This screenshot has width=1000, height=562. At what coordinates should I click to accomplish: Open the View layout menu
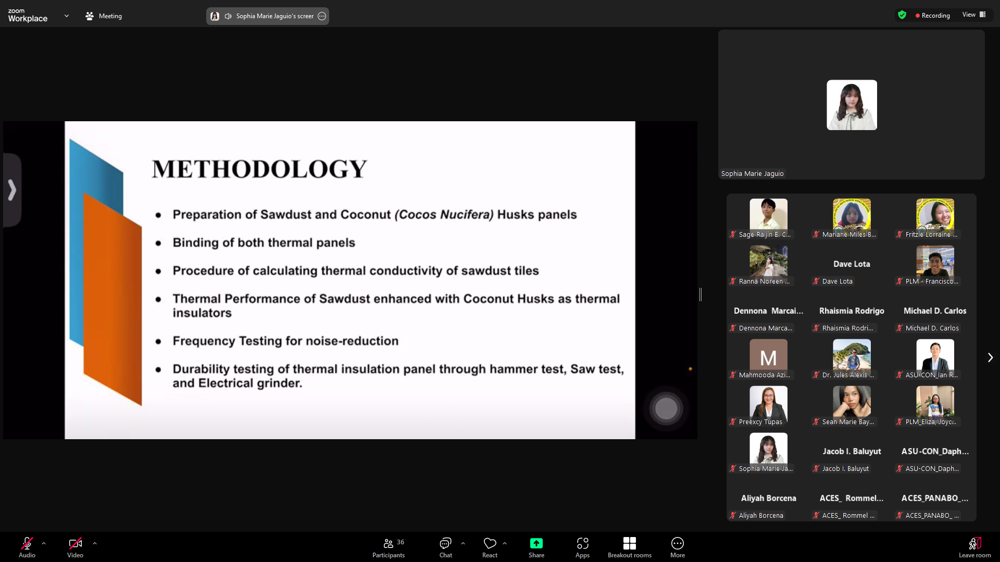click(x=973, y=15)
